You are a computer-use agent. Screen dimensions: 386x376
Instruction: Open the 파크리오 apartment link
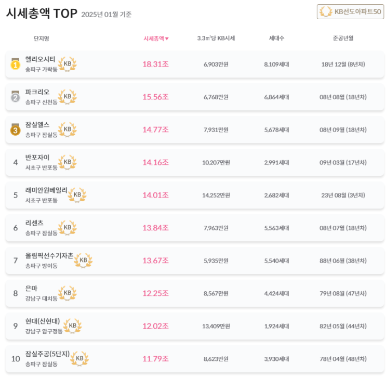coord(37,92)
